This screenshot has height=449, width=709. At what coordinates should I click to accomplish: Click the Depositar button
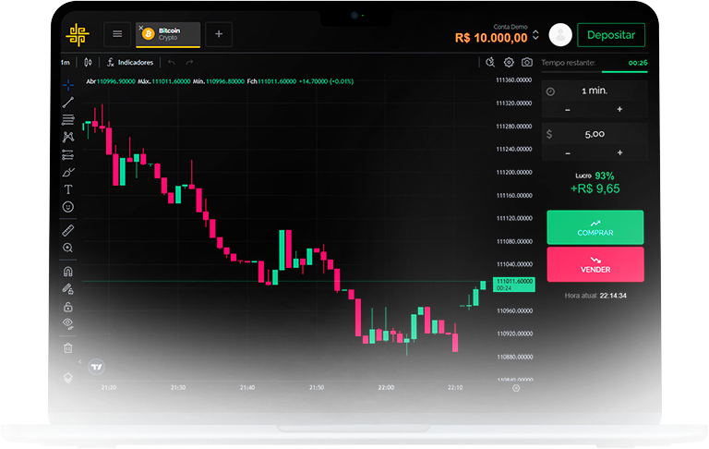(610, 34)
